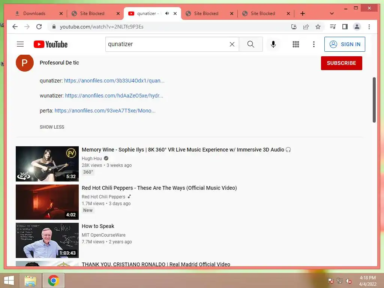The image size is (384, 288).
Task: Open the wunatizer anonfiles link
Action: 114,96
